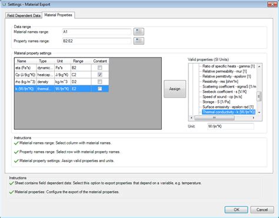Click the Property names range input field
The image size is (279, 218).
coord(97,41)
